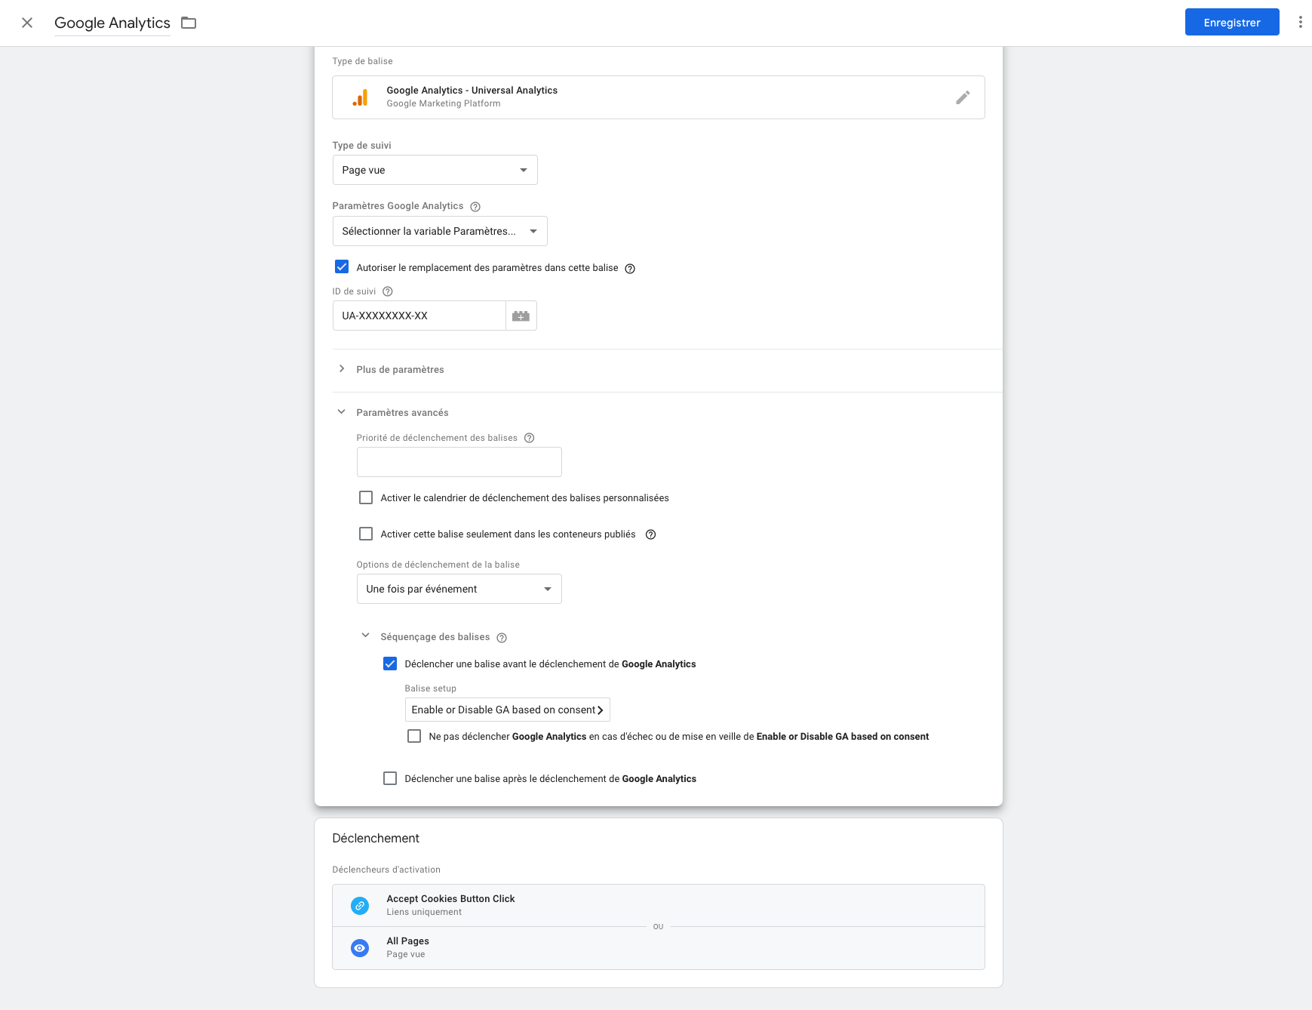Screen dimensions: 1312x1010
Task: Enable Activer le calendrier de déclenchement
Action: point(366,497)
